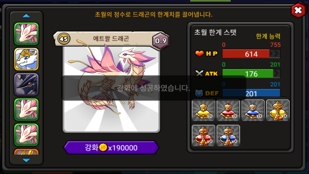
Task: Choose the white armored dragon portrait
Action: click(26, 59)
